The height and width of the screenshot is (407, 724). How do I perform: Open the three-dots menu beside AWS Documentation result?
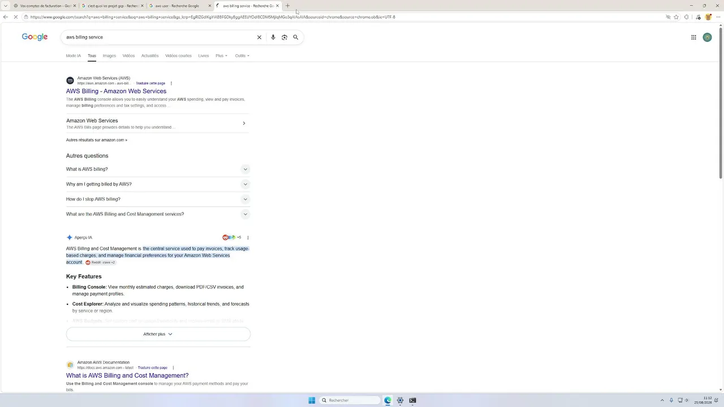173,368
